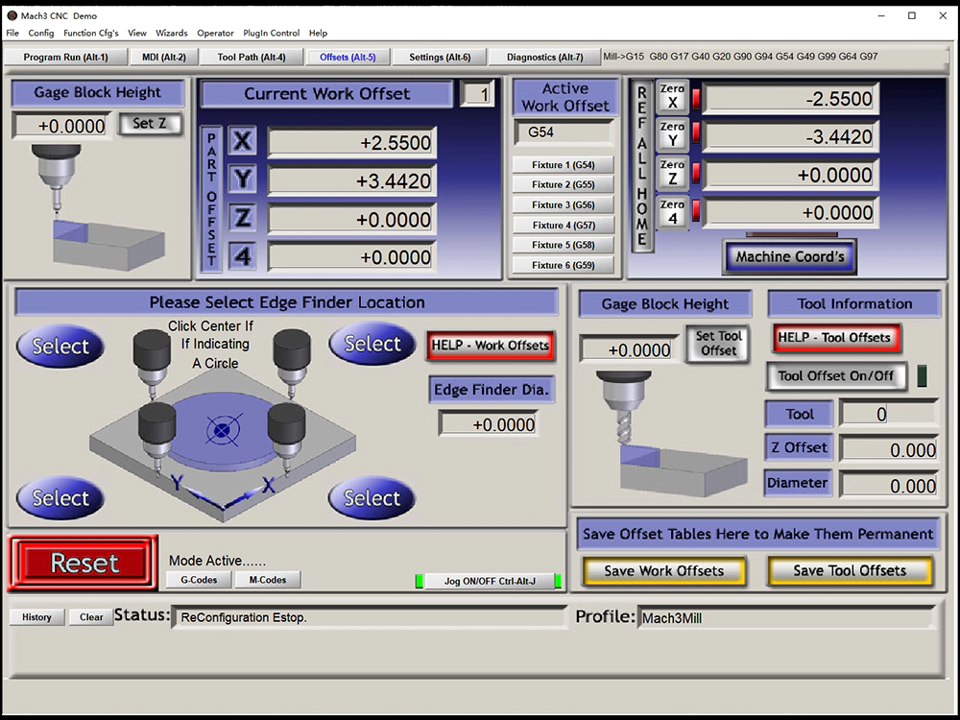Image resolution: width=960 pixels, height=720 pixels.
Task: Select Fixture 2 (G55)
Action: [x=564, y=184]
